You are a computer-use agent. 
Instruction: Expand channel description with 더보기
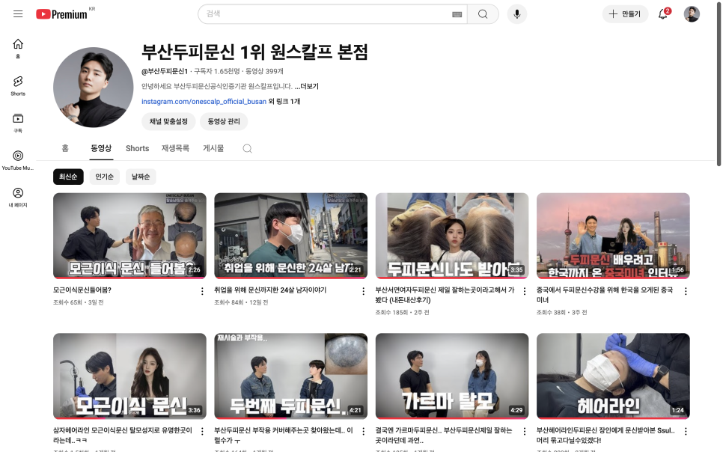[307, 86]
